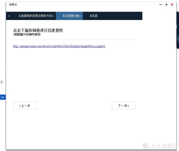Image resolution: width=179 pixels, height=151 pixels.
Task: Select step 1 选择同步目录及同步方式 tab
Action: (x=36, y=16)
